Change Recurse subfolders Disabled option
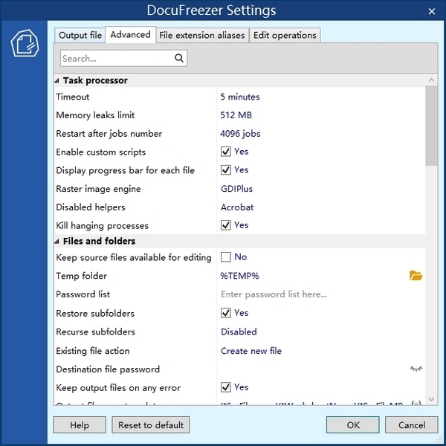The width and height of the screenshot is (446, 446). pos(239,332)
